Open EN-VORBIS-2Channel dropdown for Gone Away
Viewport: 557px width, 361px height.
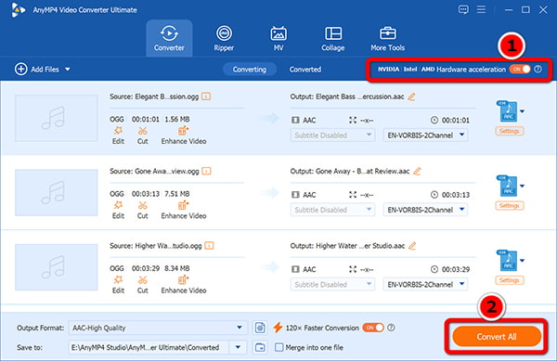425,210
